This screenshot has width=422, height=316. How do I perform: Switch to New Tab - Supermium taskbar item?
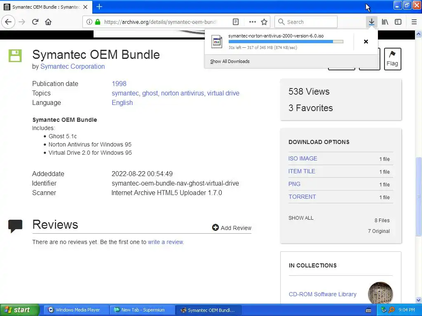pos(143,310)
